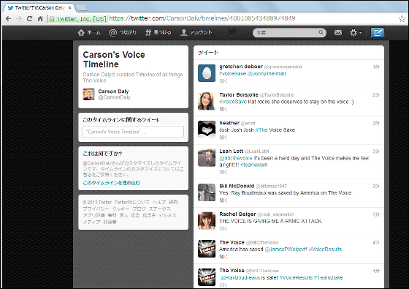409x289 pixels.
Task: Expand Bill McDonald's tweet
Action: [x=223, y=200]
